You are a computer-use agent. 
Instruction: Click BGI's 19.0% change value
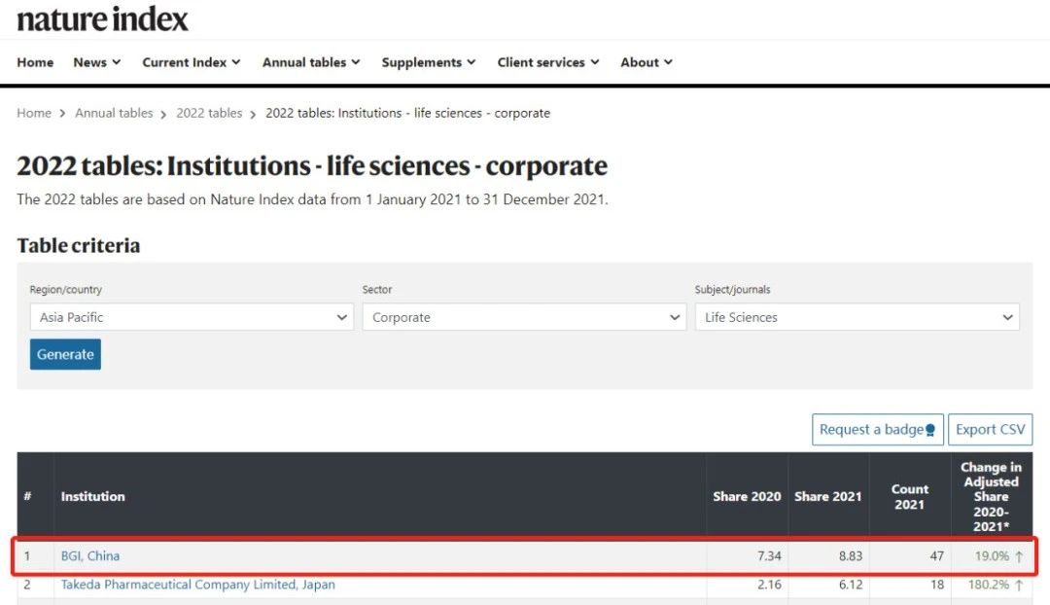(x=992, y=556)
